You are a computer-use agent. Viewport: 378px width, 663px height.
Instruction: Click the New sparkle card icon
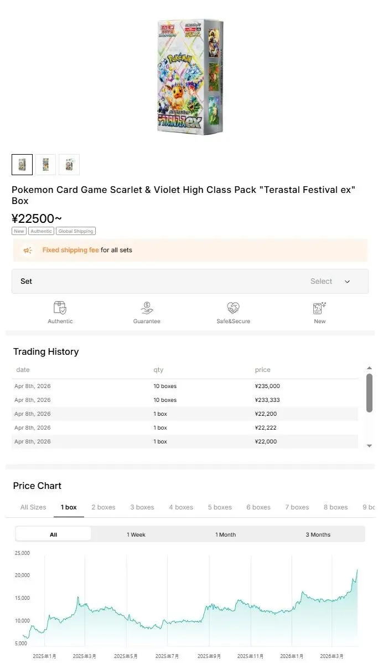tap(319, 308)
